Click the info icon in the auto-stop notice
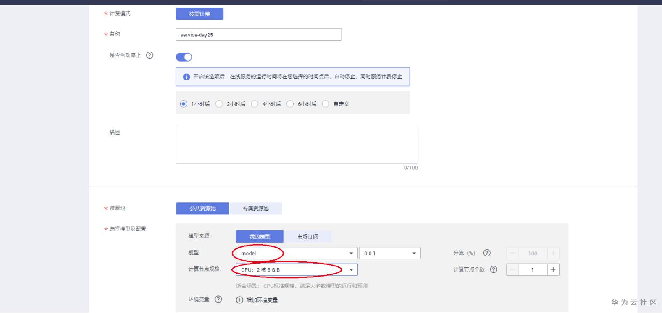Image resolution: width=662 pixels, height=313 pixels. tap(187, 77)
